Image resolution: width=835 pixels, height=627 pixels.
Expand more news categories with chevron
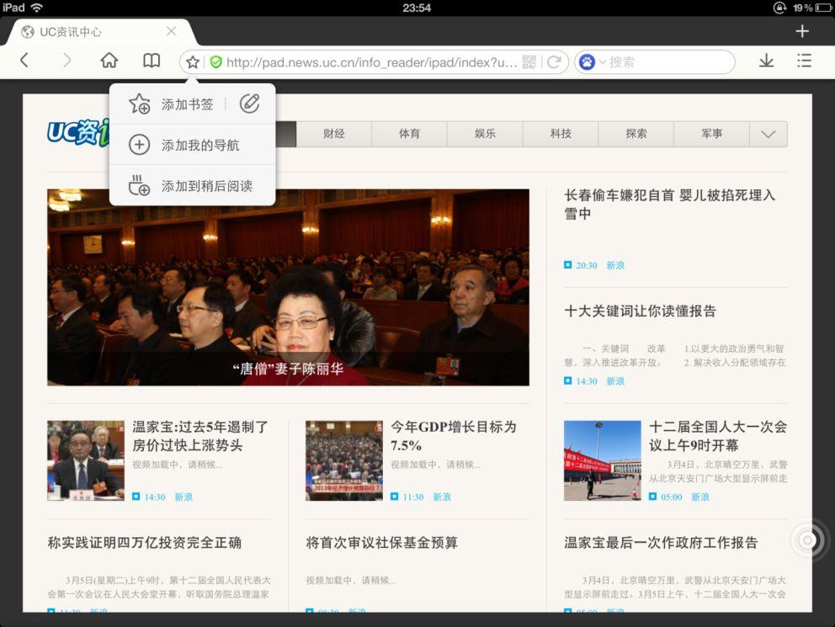pyautogui.click(x=767, y=133)
